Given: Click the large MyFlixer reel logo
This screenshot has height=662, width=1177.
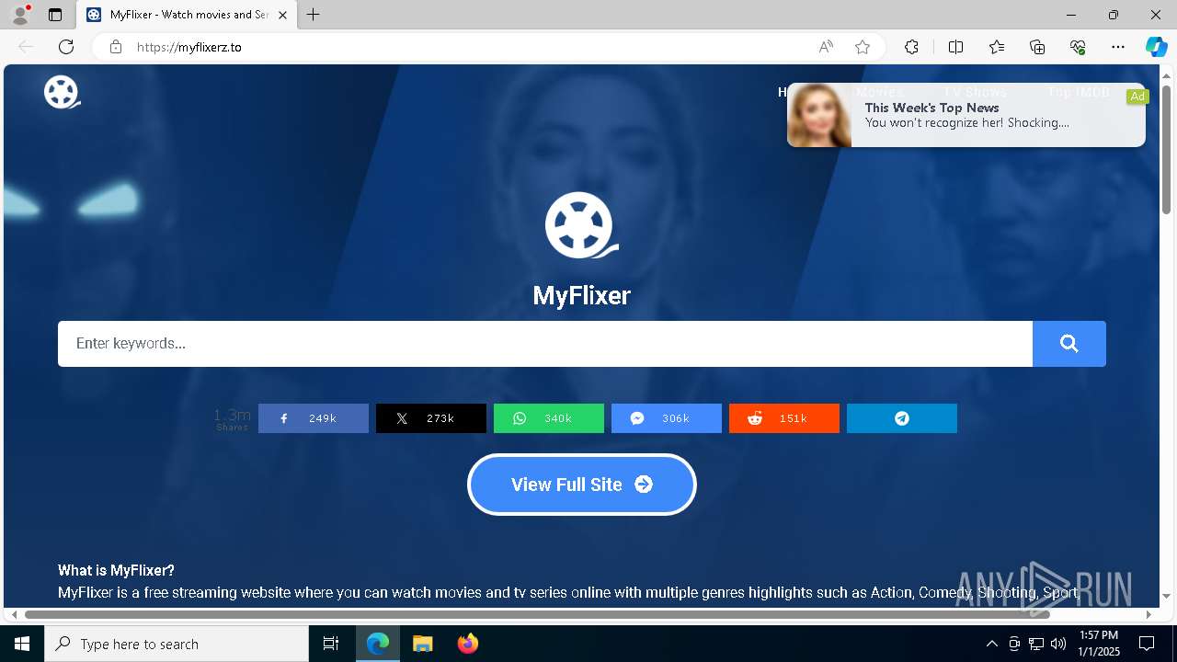Looking at the screenshot, I should click(x=581, y=225).
